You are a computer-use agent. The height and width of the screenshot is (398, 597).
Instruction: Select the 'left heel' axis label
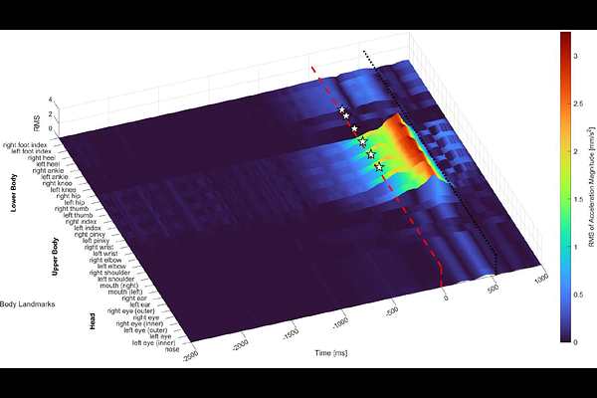tap(48, 164)
